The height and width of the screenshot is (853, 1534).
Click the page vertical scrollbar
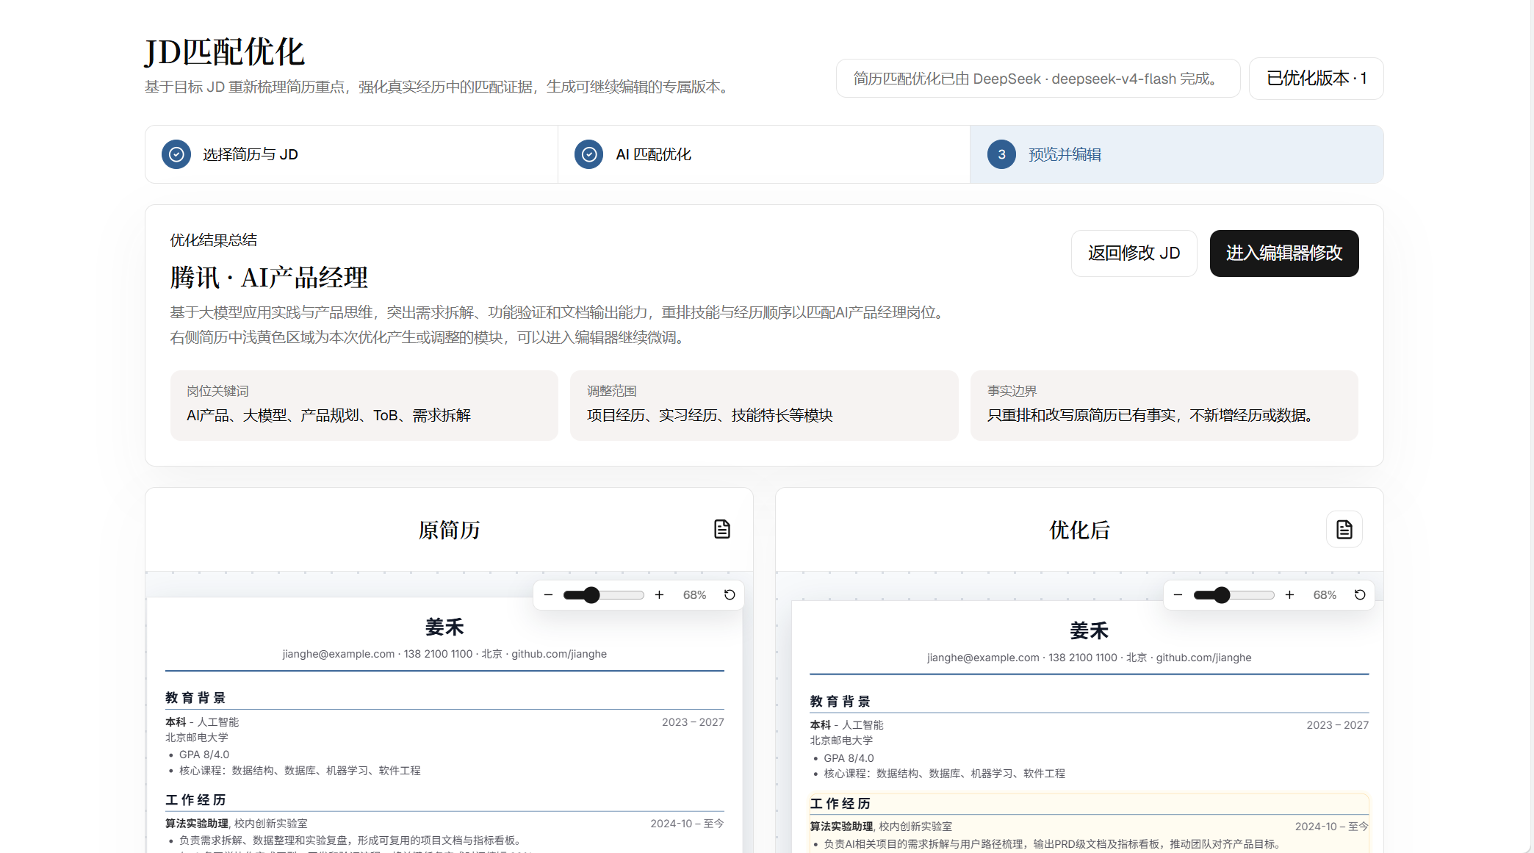(x=1532, y=426)
